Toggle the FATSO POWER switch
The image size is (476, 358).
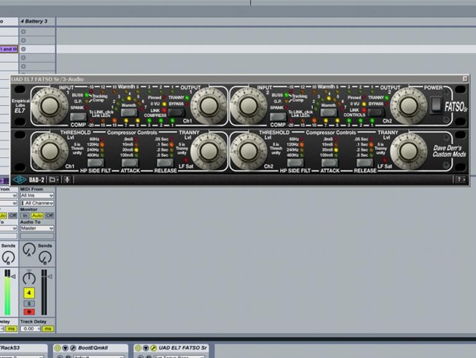tap(436, 104)
